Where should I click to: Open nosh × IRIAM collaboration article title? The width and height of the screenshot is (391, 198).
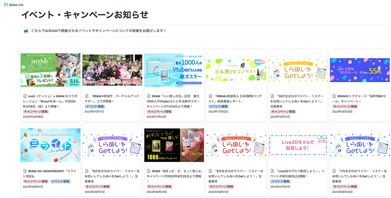(51, 101)
